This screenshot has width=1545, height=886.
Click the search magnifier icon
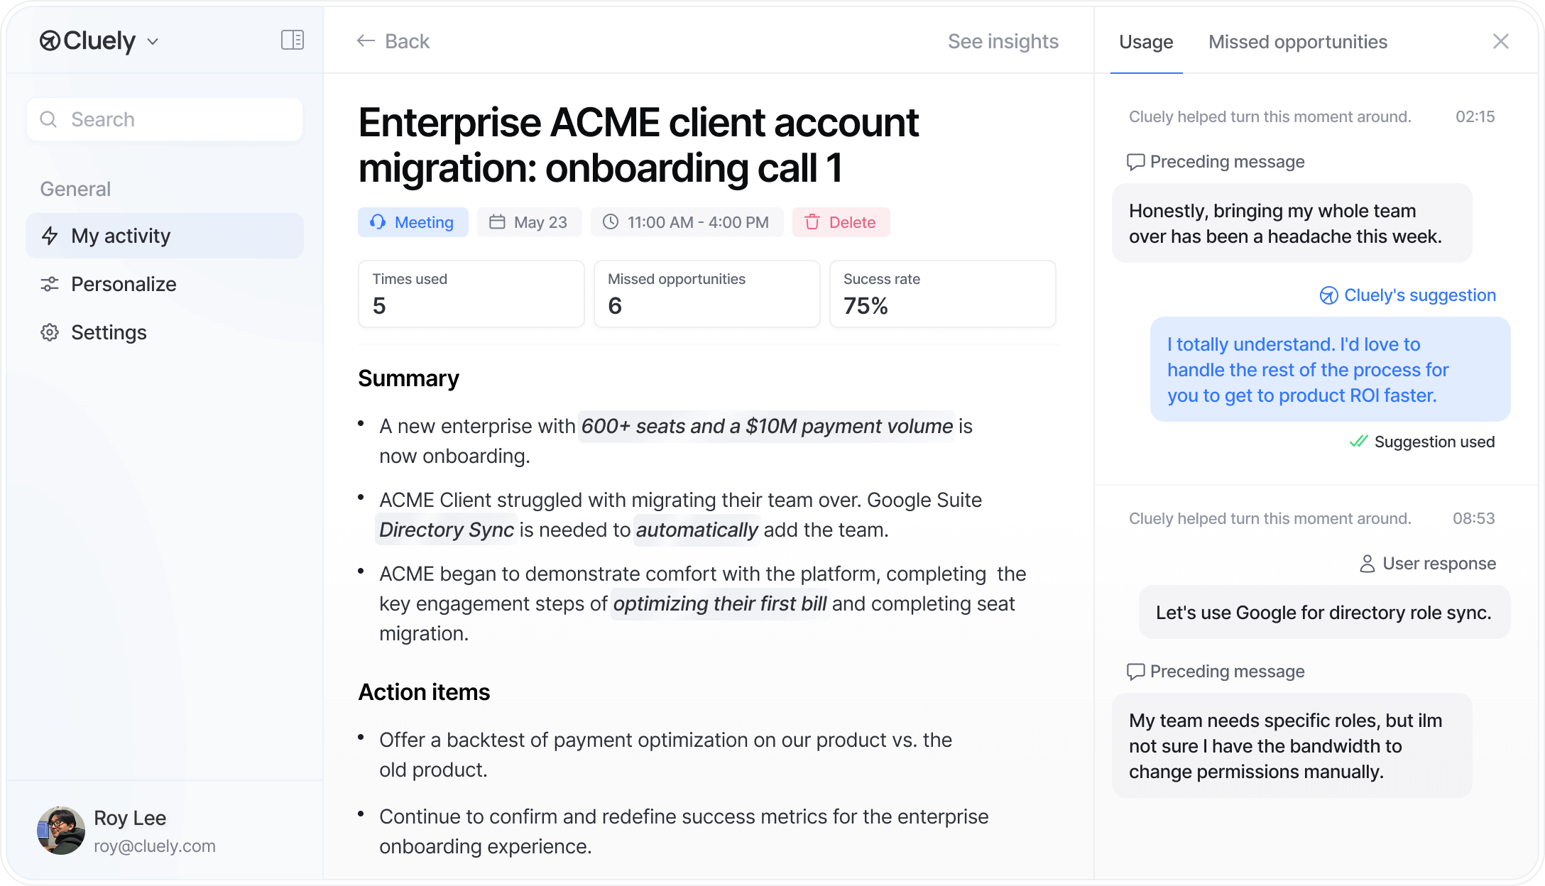[48, 119]
